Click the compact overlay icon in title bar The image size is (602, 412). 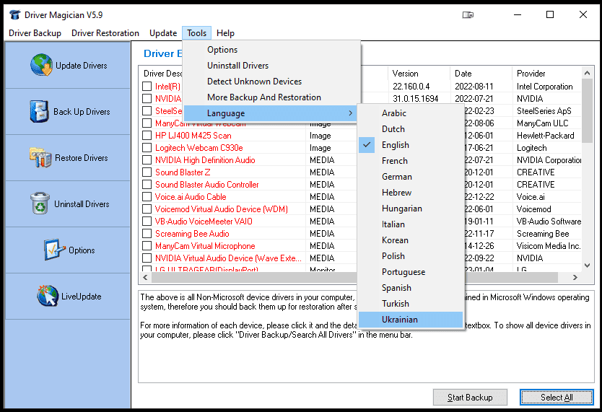[468, 15]
